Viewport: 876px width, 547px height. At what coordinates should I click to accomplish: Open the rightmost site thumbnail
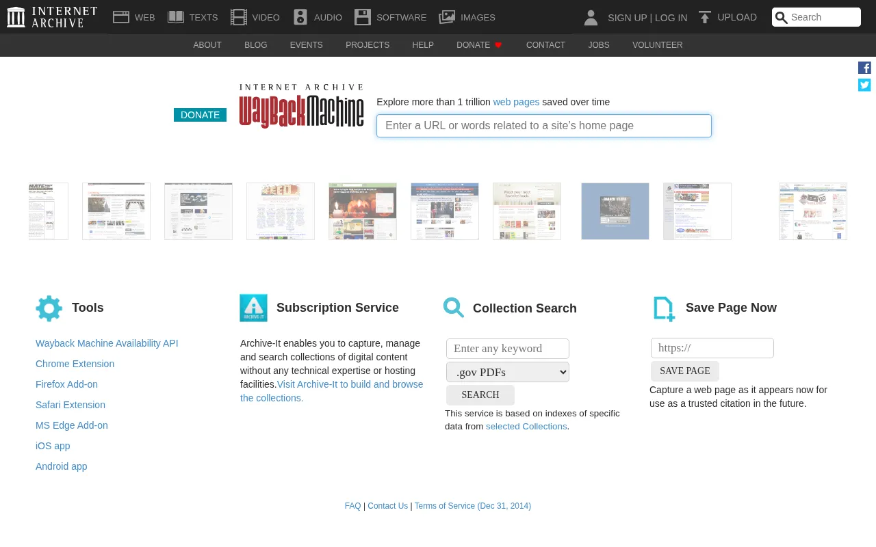813,211
